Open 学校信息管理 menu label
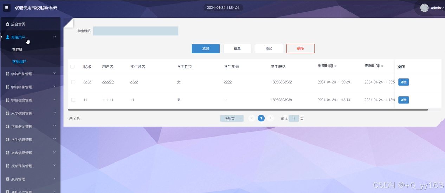 tap(21, 100)
